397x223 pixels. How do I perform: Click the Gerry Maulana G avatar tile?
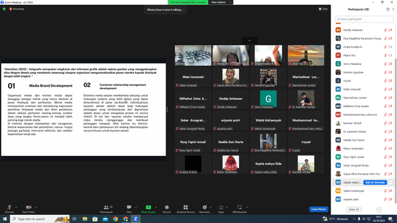[x=268, y=99]
